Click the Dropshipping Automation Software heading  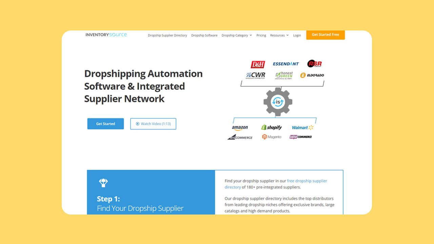(x=143, y=86)
